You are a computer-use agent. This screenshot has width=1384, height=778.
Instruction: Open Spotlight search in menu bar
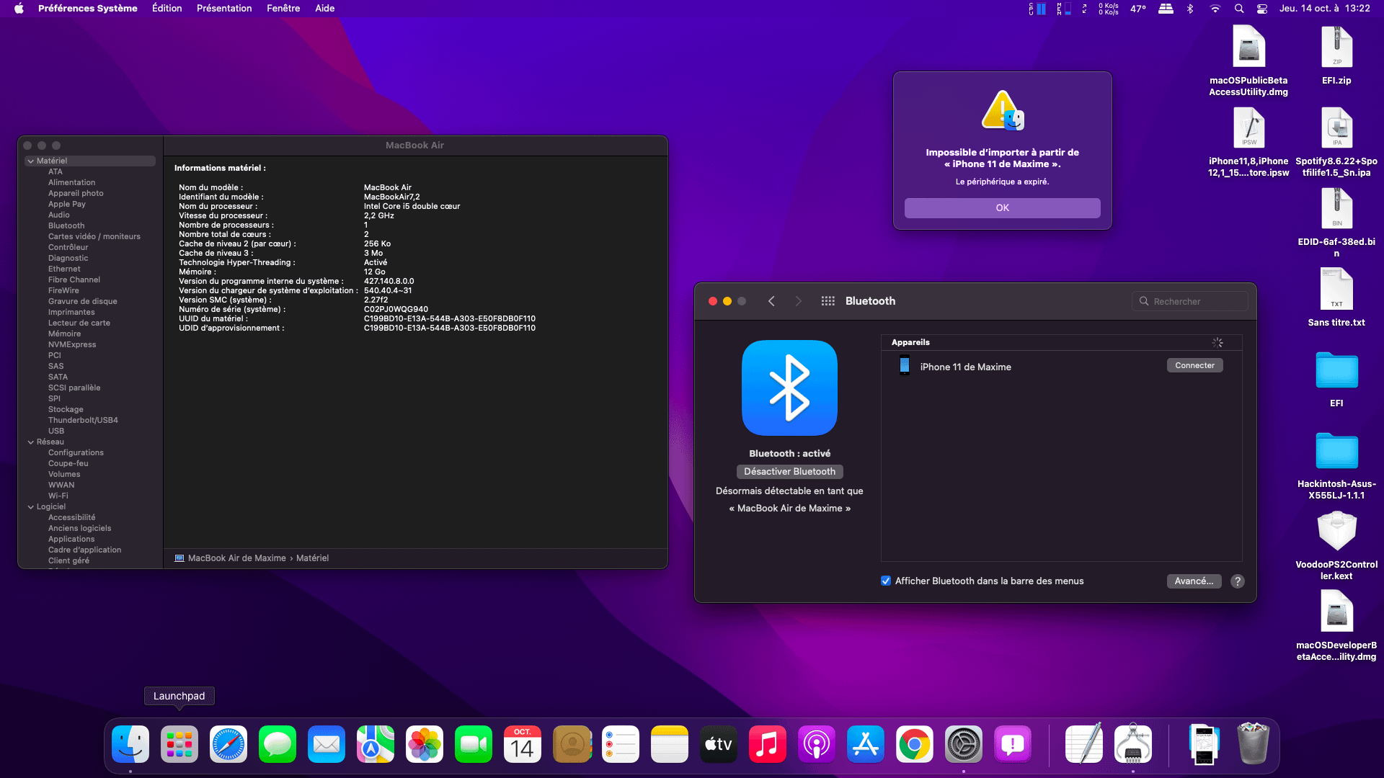pos(1239,9)
